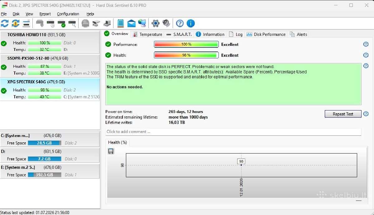Open the File menu
Image resolution: width=374 pixels, height=215 pixels.
click(4, 14)
